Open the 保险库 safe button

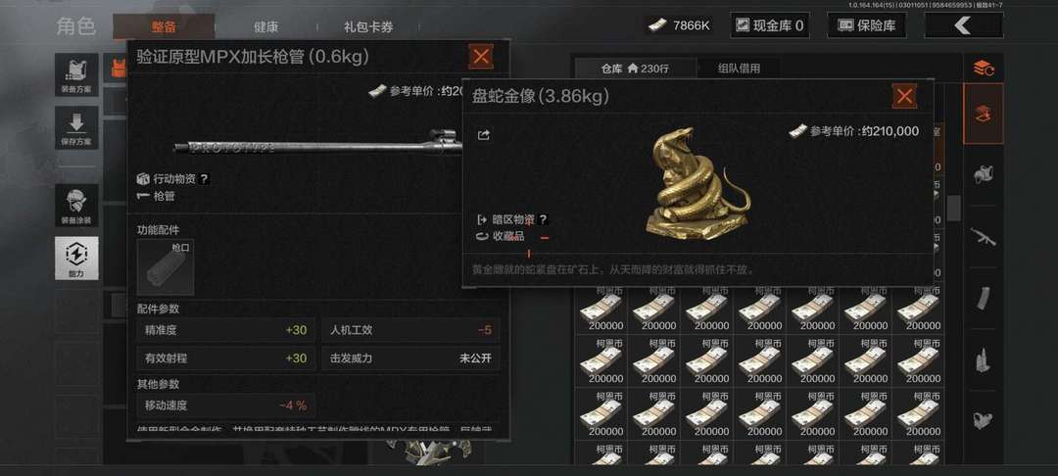click(x=866, y=25)
